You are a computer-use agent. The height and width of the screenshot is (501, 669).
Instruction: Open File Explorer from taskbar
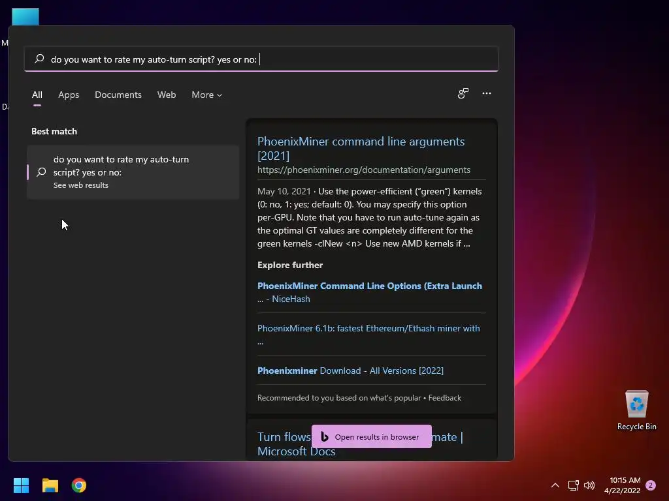pos(50,485)
